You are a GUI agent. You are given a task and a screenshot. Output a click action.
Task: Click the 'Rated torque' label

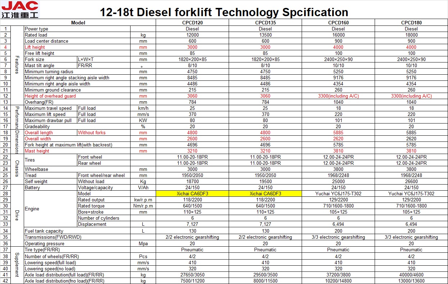click(x=91, y=206)
